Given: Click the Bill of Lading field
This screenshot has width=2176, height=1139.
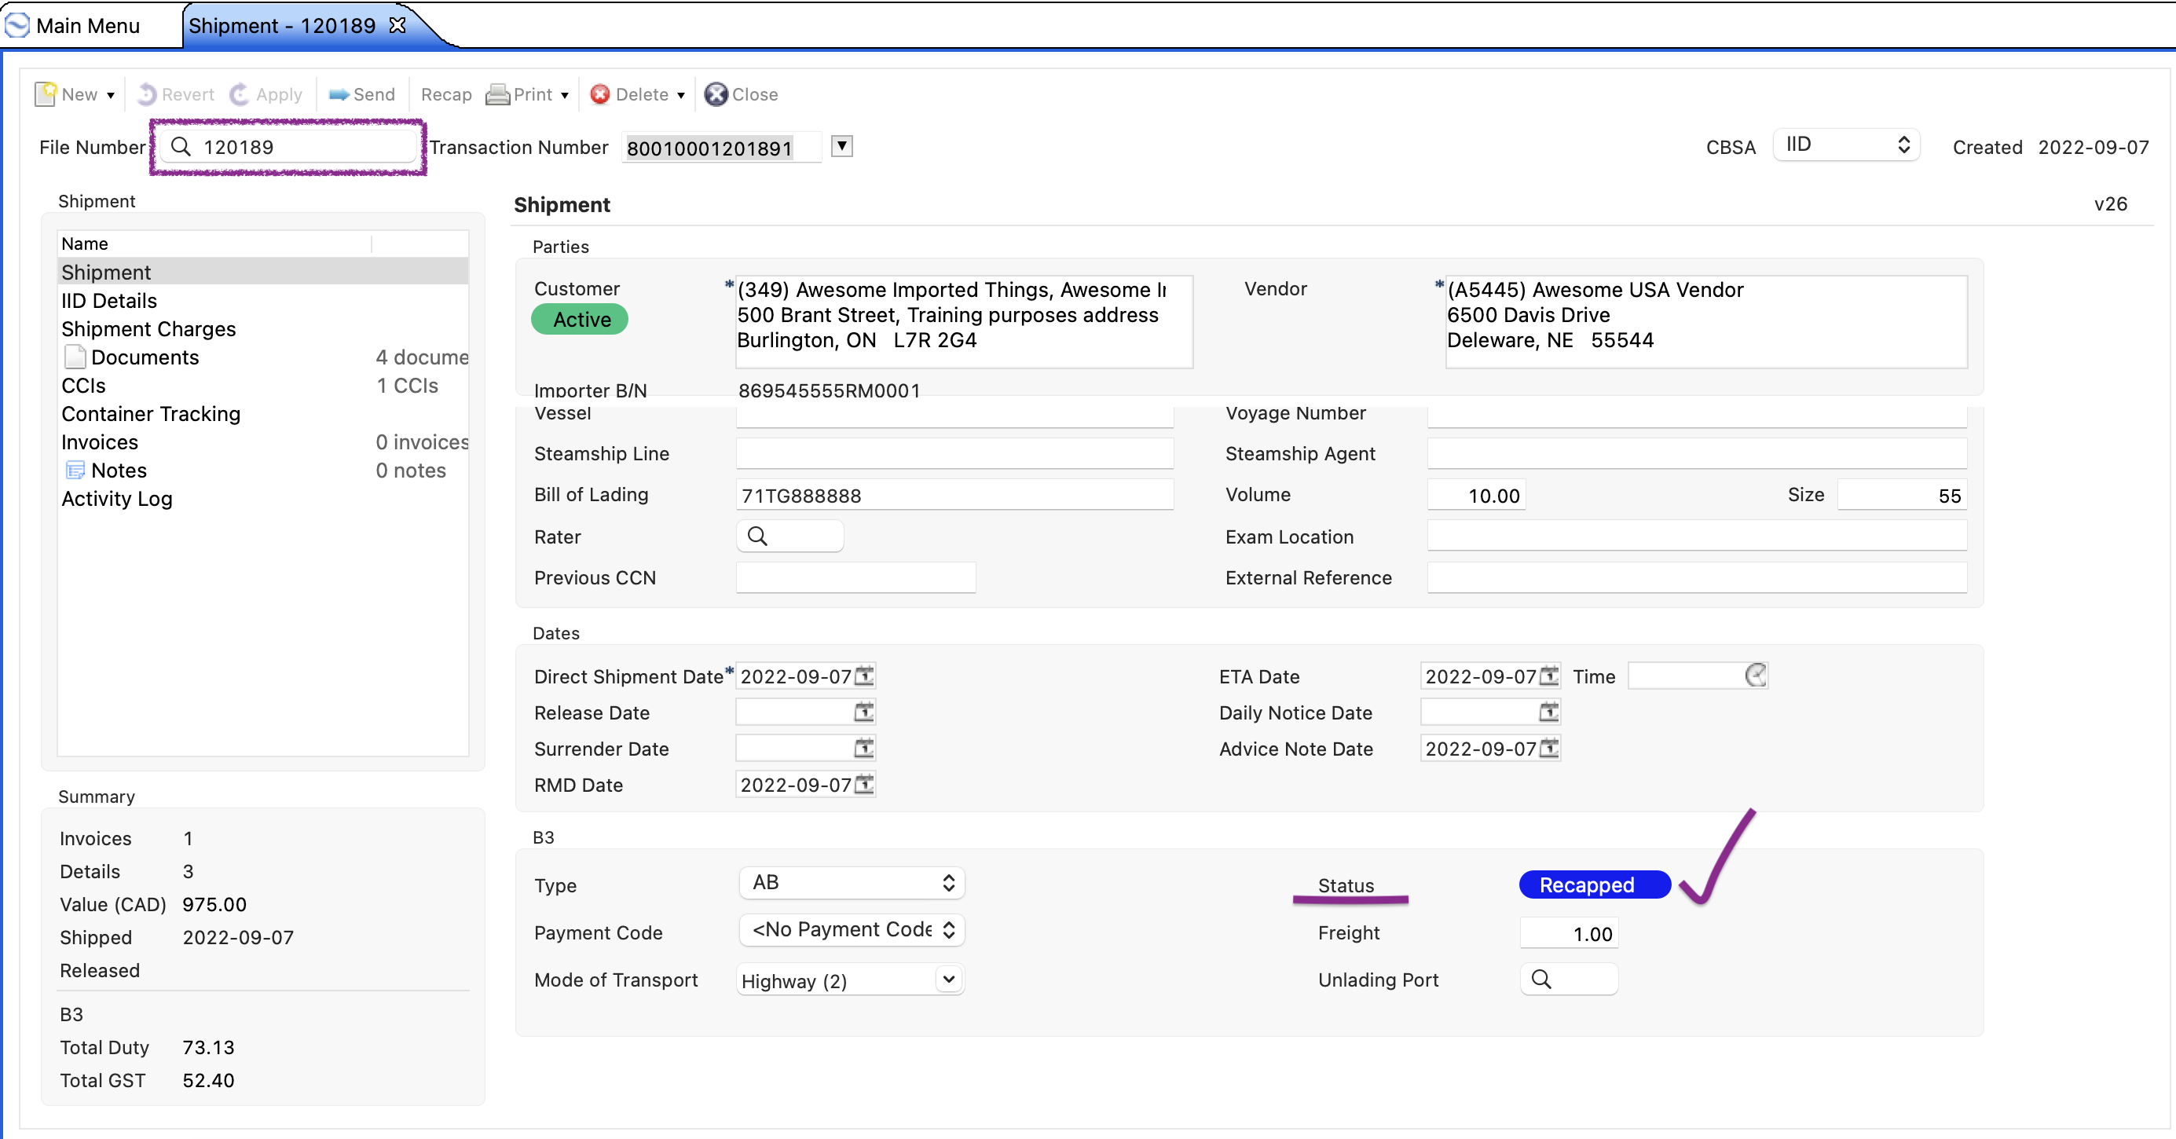Looking at the screenshot, I should pos(954,494).
